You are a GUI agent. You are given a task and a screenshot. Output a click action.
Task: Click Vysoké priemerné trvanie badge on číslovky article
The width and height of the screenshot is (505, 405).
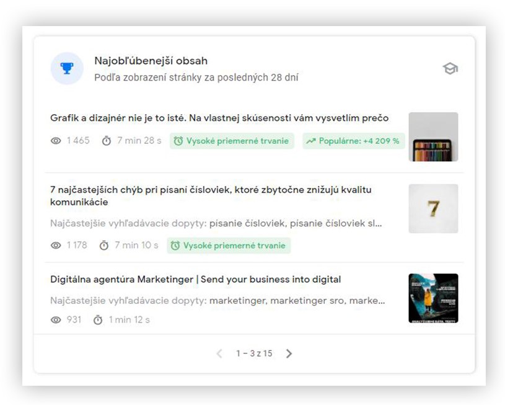(x=229, y=246)
